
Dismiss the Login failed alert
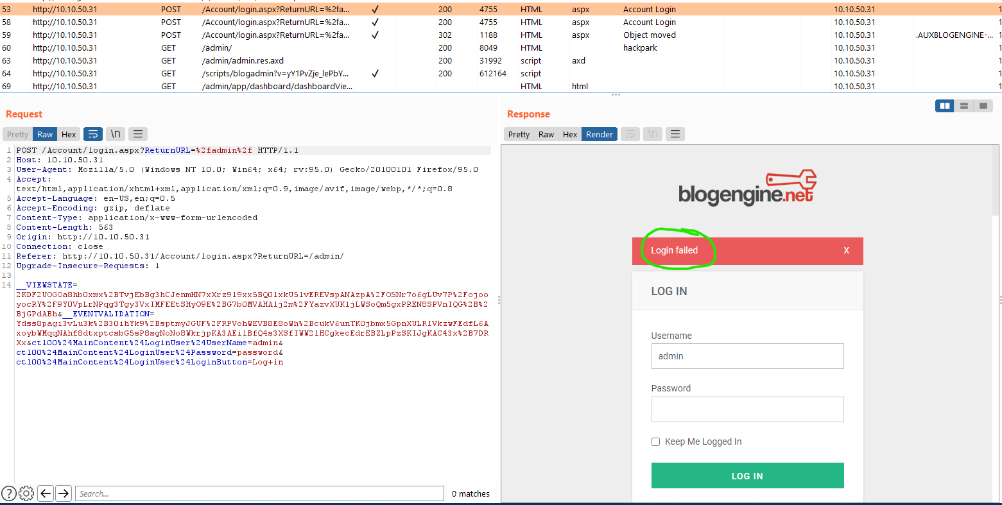846,250
